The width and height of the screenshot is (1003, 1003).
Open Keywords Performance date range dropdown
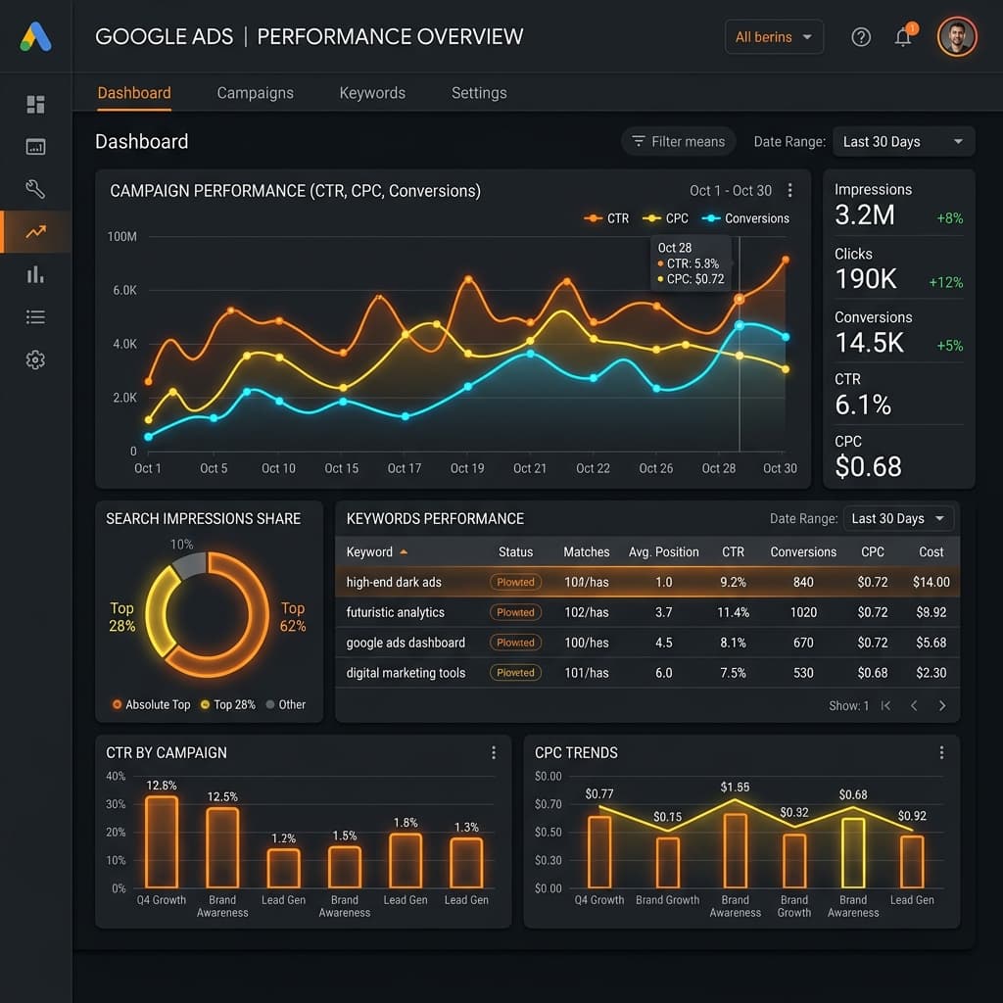[898, 518]
